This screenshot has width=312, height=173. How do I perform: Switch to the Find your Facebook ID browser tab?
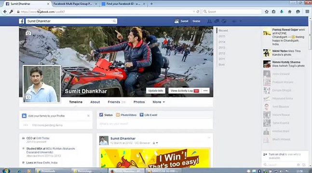(123, 4)
